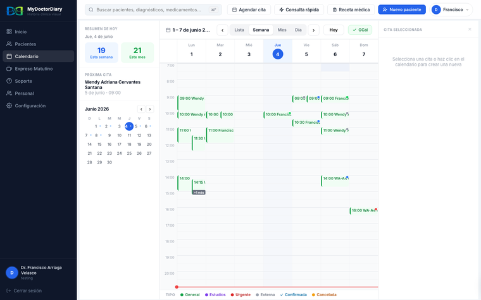481x300 pixels.
Task: Select June 30 in mini calendar
Action: click(109, 162)
